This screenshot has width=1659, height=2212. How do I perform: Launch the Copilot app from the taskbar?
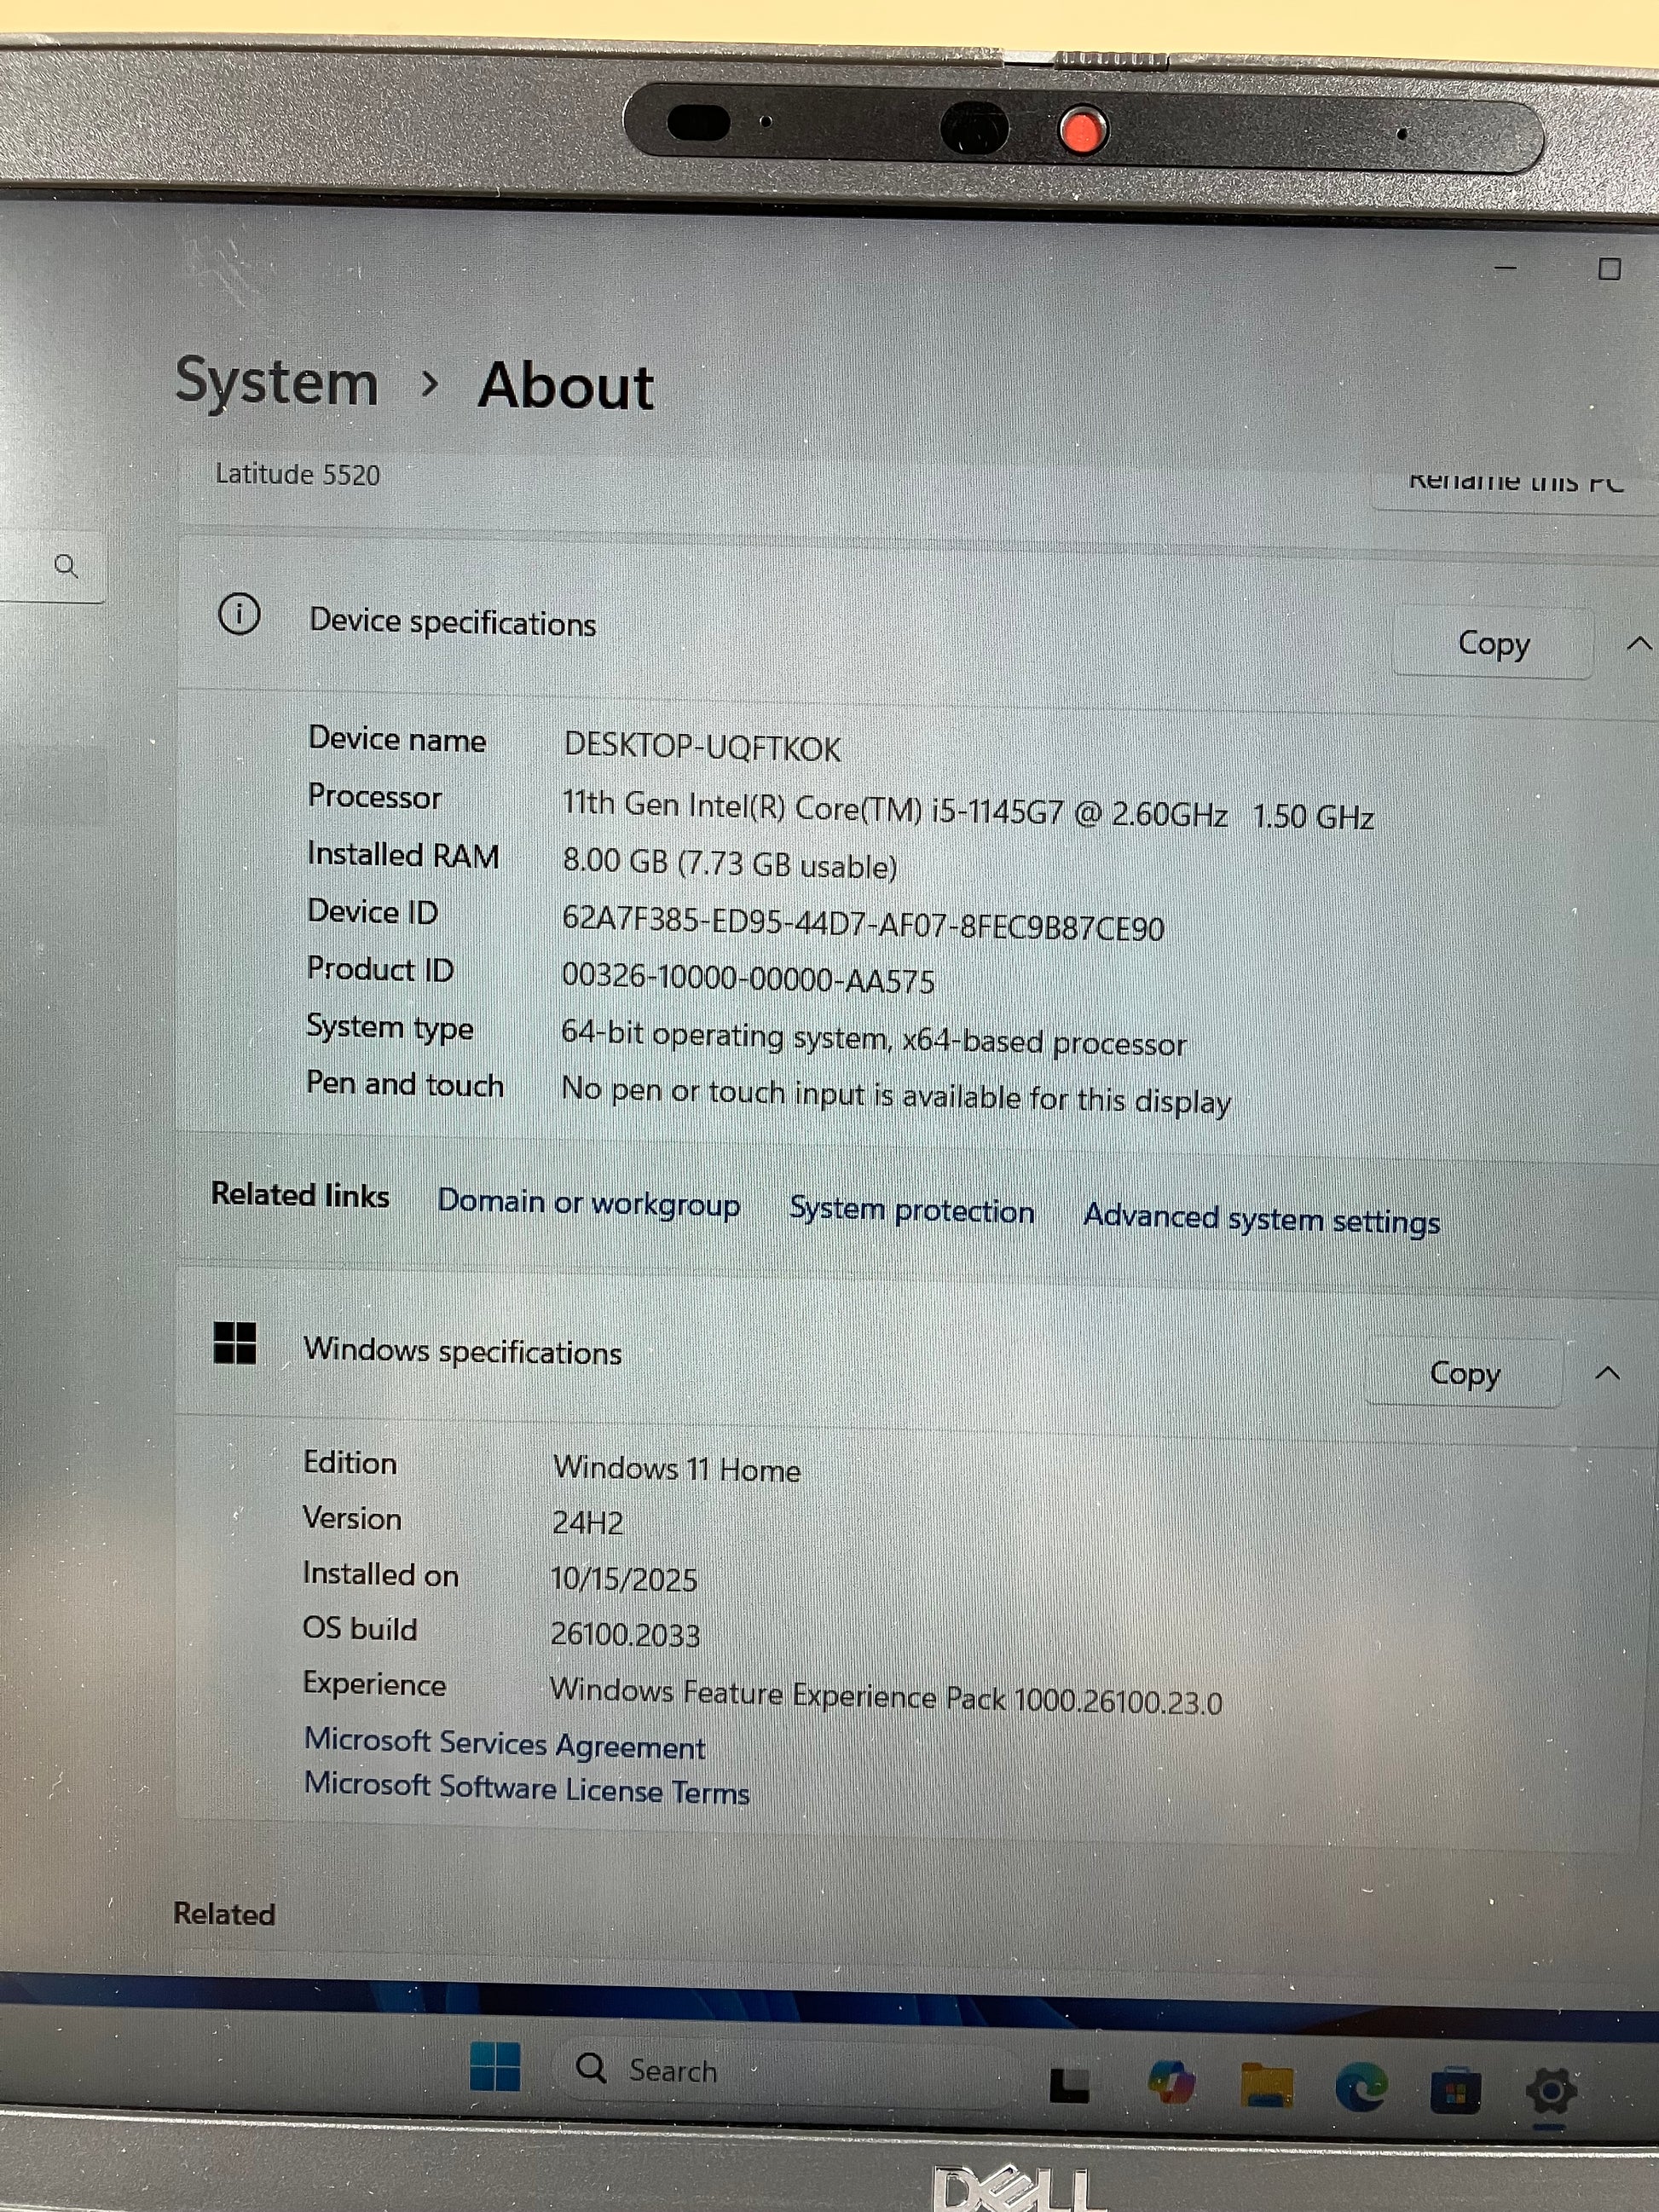(x=1171, y=2084)
